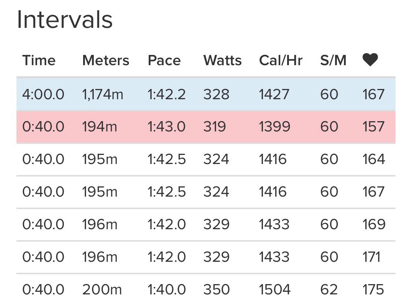This screenshot has height=305, width=412.
Task: Select the pink highlighted 194m interval row
Action: tap(206, 127)
